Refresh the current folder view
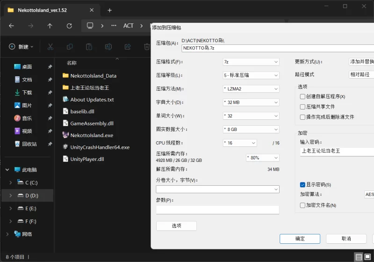The image size is (374, 262). click(x=69, y=26)
